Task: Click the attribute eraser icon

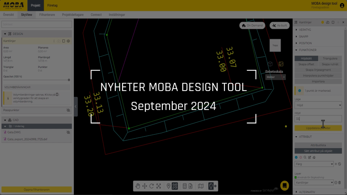Action: point(314,157)
